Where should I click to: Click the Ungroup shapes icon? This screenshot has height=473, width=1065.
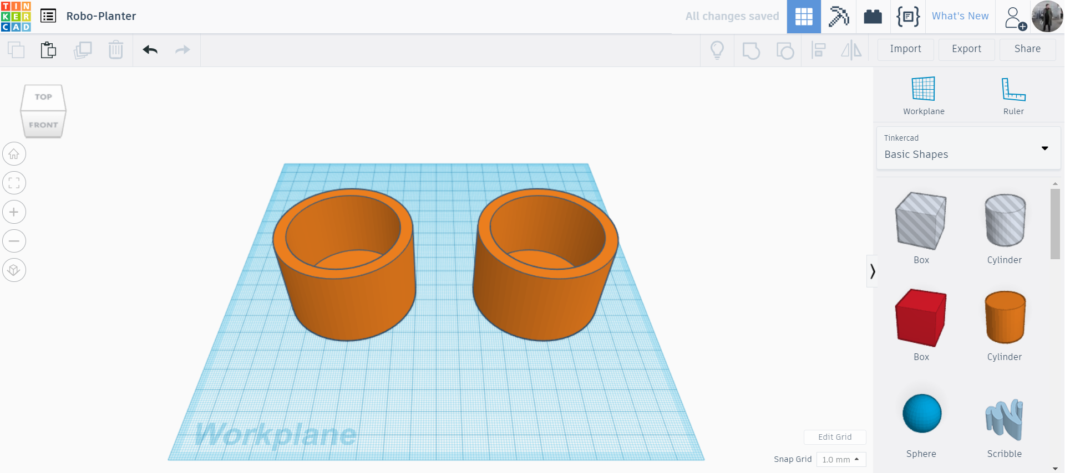tap(785, 50)
